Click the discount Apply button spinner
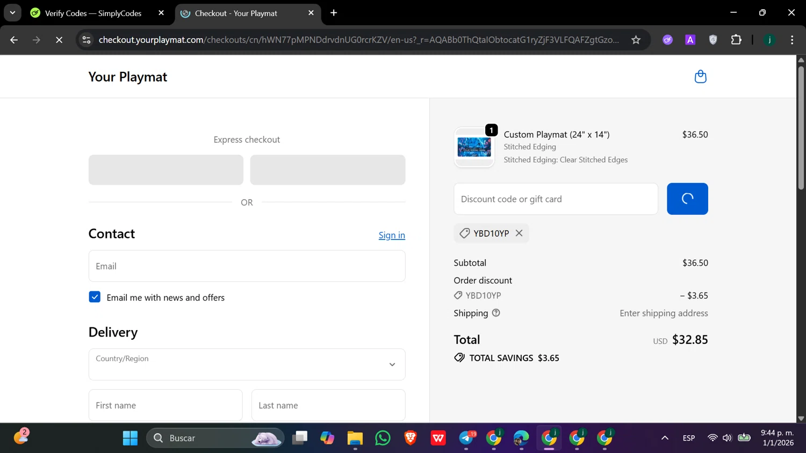This screenshot has width=806, height=453. point(687,199)
